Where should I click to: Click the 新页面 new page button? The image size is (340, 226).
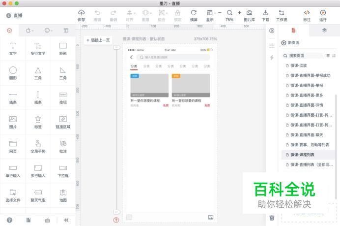(x=290, y=43)
